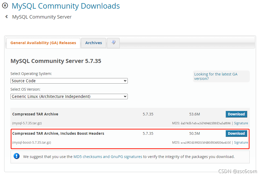Click the blue exclamation info icon
This screenshot has height=176, width=261.
point(16,156)
